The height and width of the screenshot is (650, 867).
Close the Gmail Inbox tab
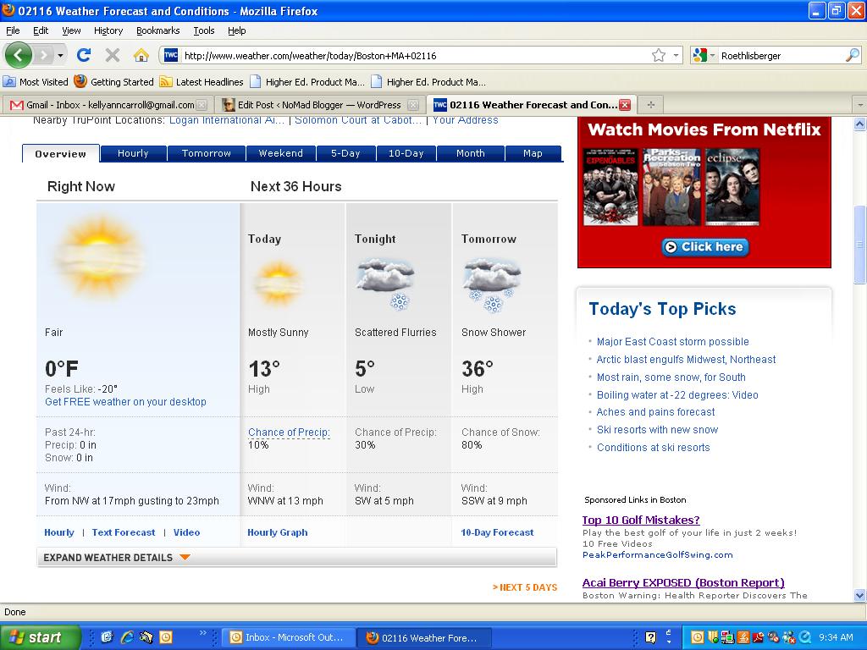point(202,105)
